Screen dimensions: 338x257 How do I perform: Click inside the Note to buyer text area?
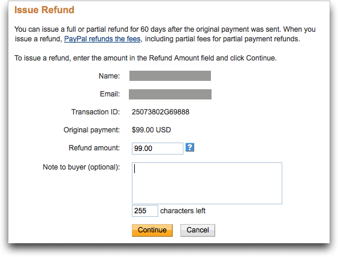pyautogui.click(x=207, y=183)
